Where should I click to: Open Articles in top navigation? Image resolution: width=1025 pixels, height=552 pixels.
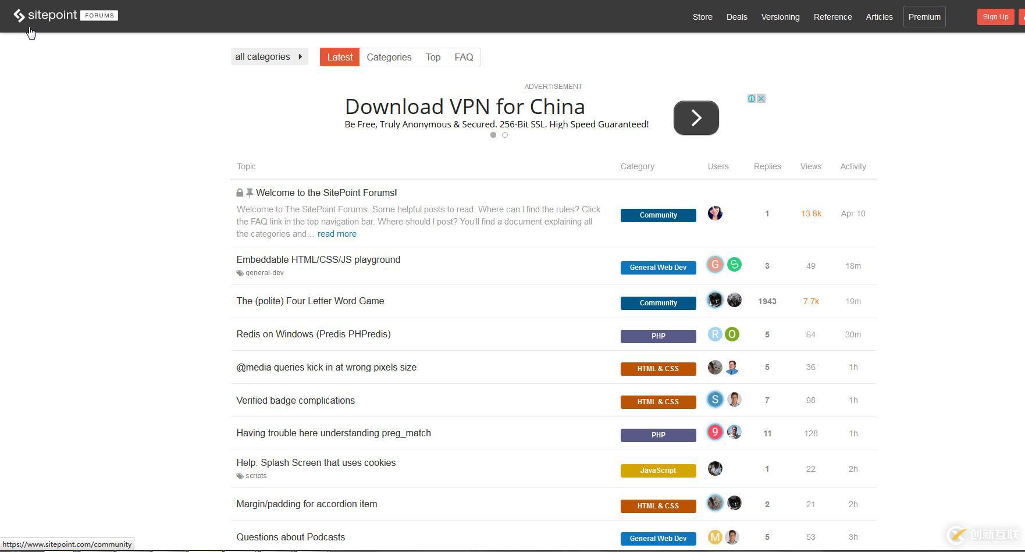[x=880, y=17]
